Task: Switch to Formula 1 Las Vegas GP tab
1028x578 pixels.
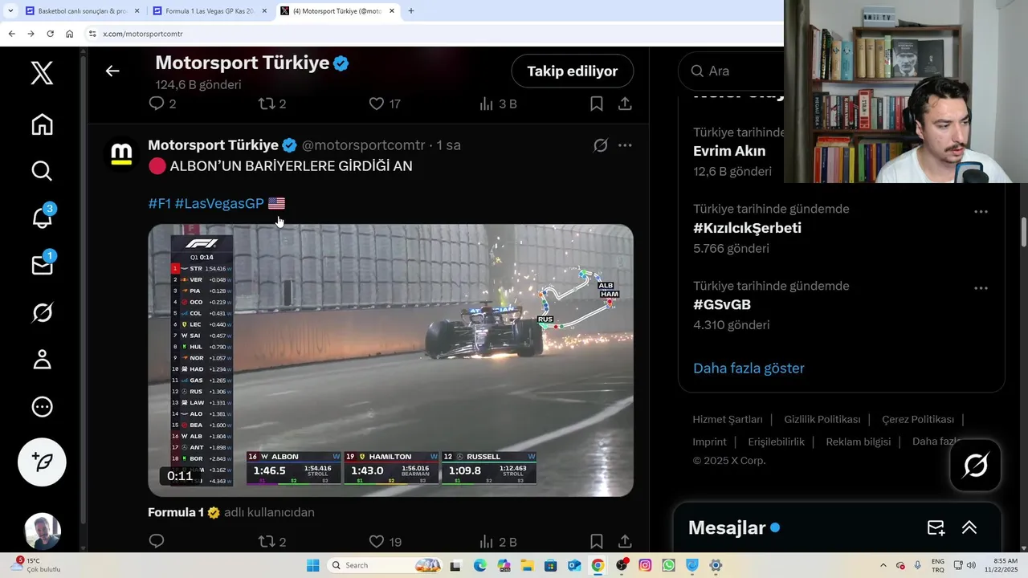Action: [209, 11]
